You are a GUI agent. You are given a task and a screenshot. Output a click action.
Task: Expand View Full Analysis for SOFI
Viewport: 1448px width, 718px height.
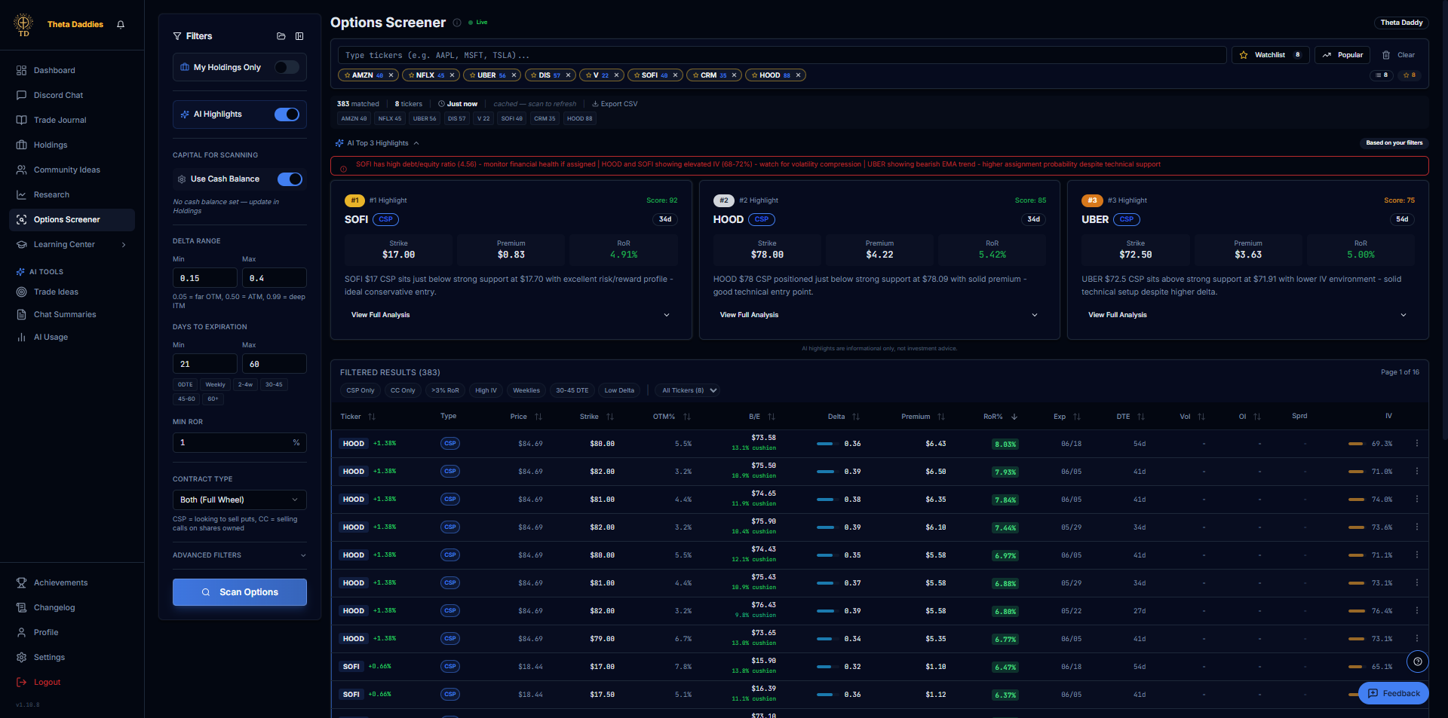(511, 315)
